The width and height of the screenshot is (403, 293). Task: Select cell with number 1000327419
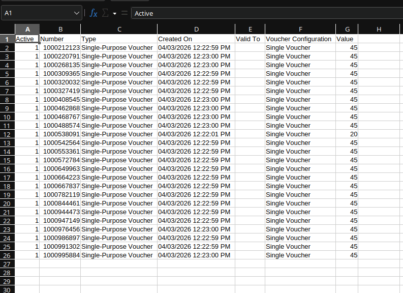click(x=60, y=91)
